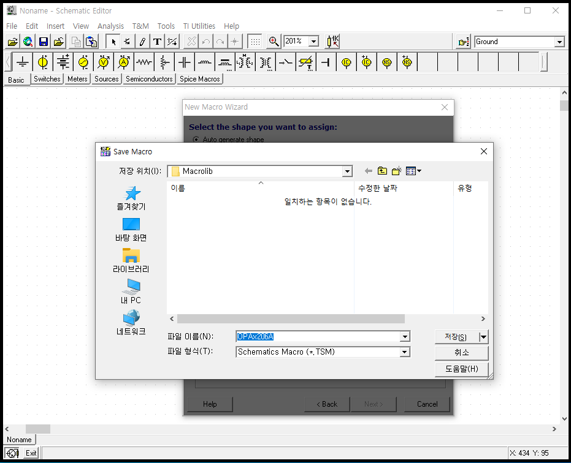Sort by 이름 column header
This screenshot has width=571, height=463.
[x=261, y=188]
